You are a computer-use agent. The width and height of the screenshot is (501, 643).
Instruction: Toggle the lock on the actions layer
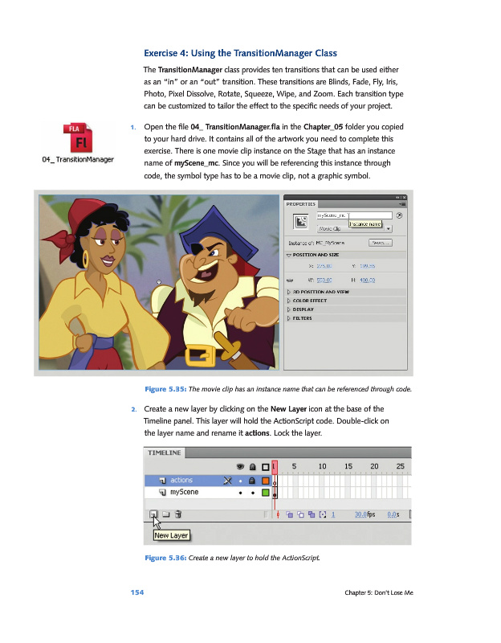[252, 480]
